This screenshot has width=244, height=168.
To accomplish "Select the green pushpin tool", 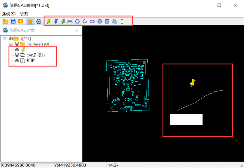I will click(x=63, y=21).
